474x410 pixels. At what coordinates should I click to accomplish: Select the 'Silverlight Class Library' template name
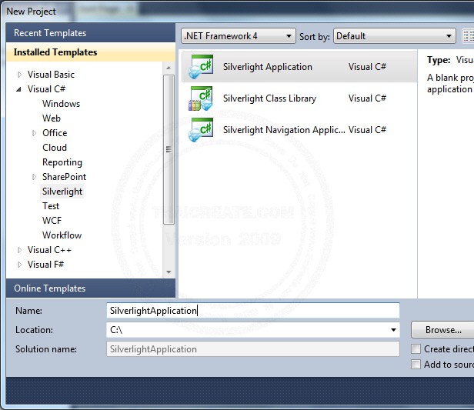point(269,98)
